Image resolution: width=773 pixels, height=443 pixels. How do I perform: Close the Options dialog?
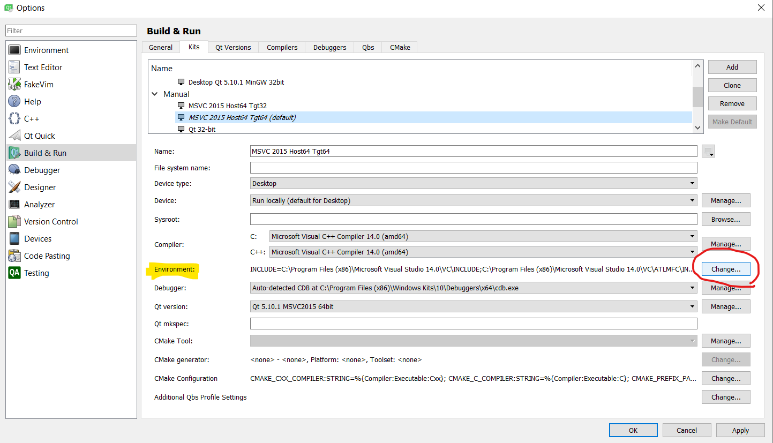[761, 7]
